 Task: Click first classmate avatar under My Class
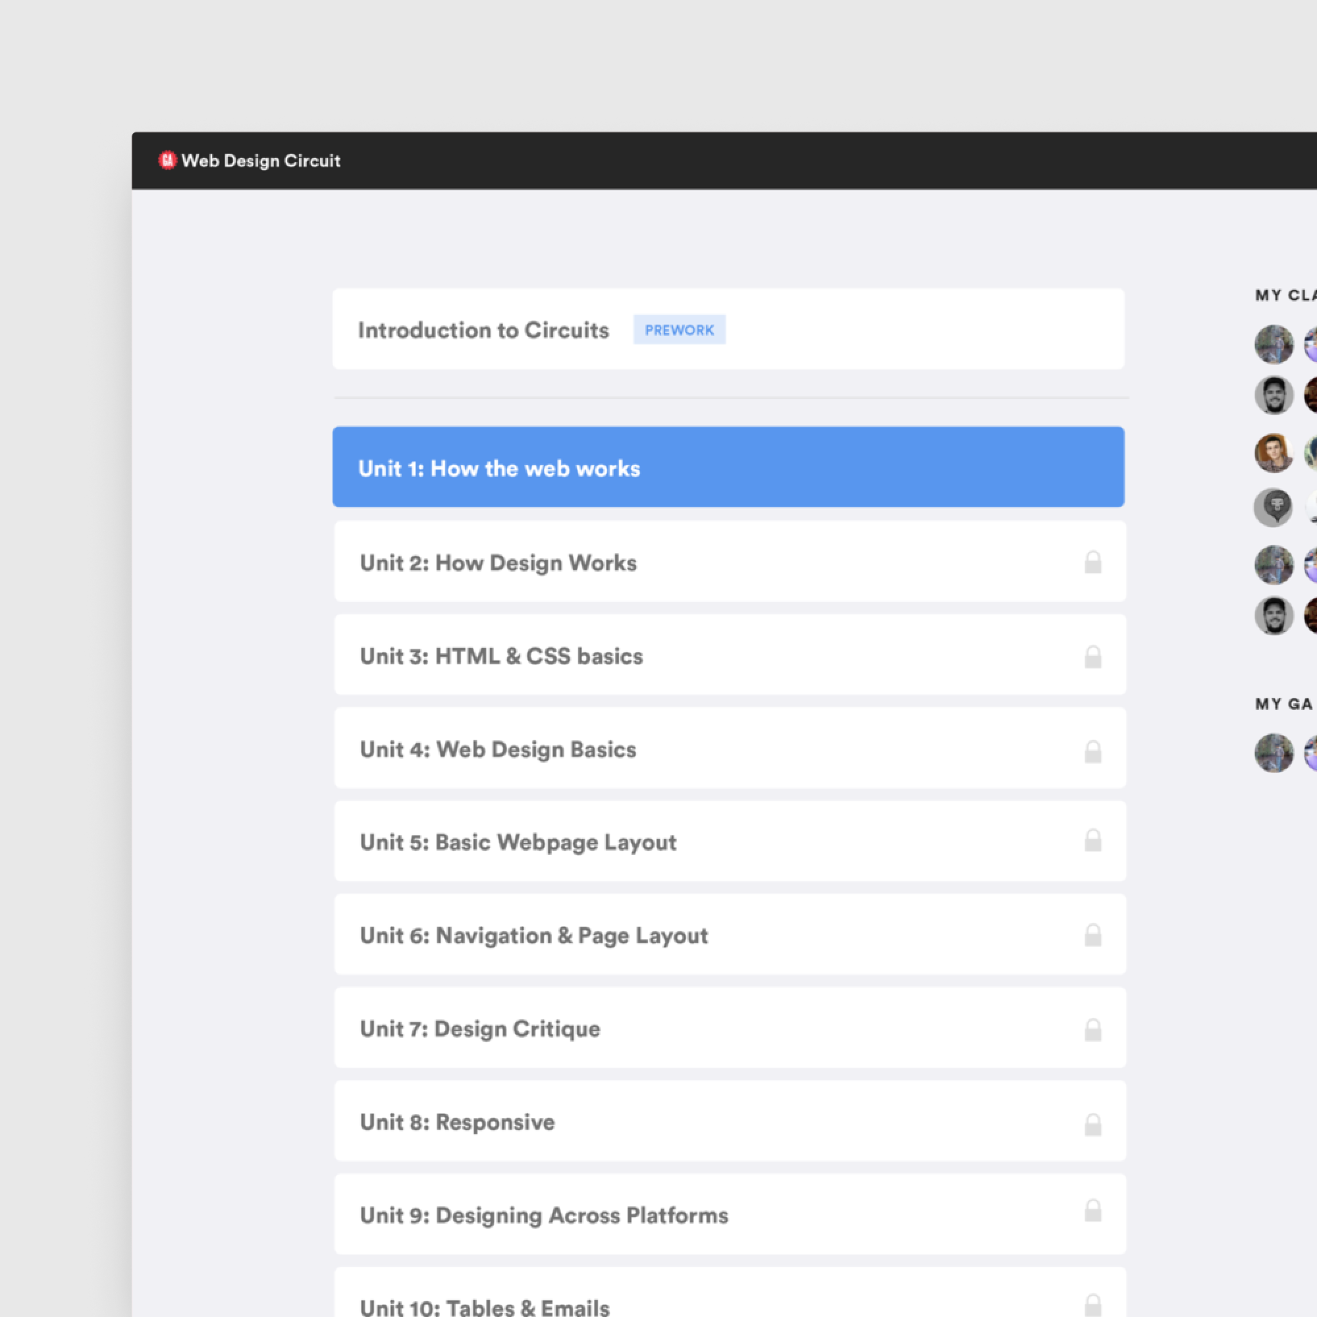point(1274,344)
